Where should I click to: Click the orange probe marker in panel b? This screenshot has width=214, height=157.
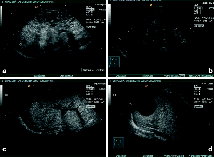pyautogui.click(x=151, y=5)
